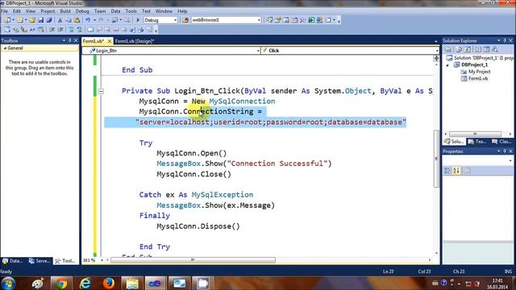Open File Explorer from the taskbar
The width and height of the screenshot is (516, 290).
tap(132, 283)
